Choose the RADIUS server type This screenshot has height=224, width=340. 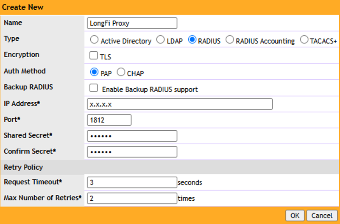pos(192,40)
